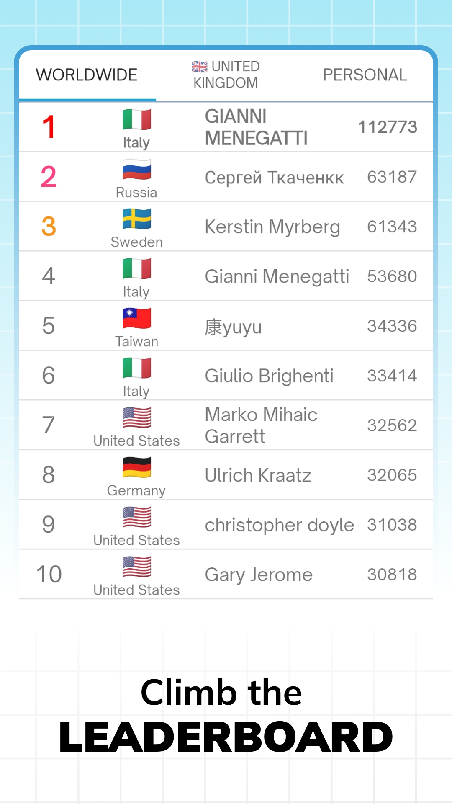Tap the United Kingdom flag in tab

(200, 67)
